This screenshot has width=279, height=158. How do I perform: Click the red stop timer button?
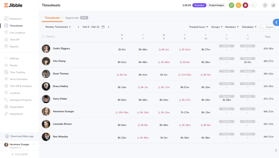pyautogui.click(x=246, y=5)
